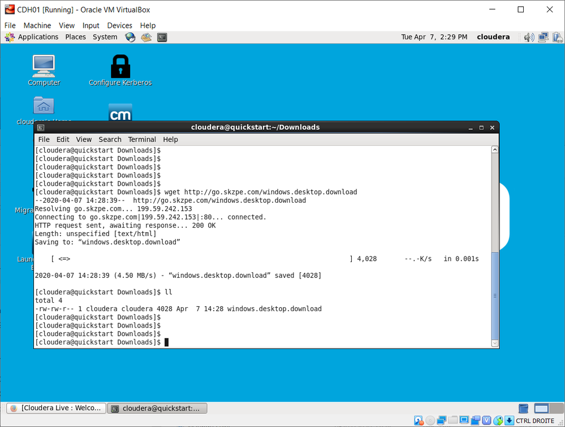Viewport: 565px width, 427px height.
Task: Click the CTRL DROITE host key label
Action: pyautogui.click(x=534, y=421)
